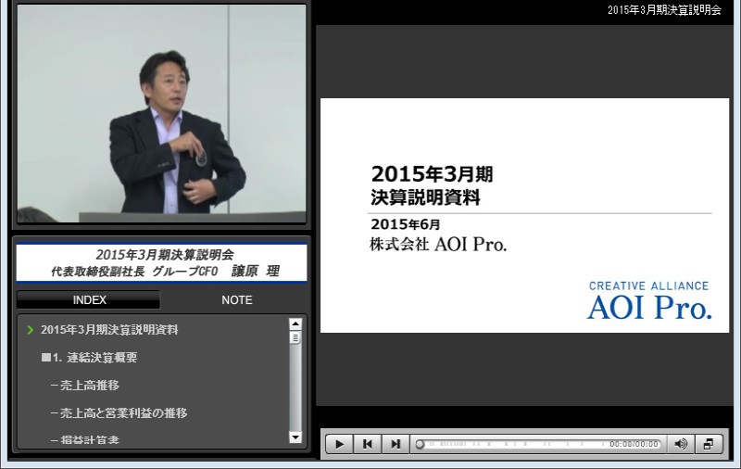Viewport: 741px width, 469px height.
Task: Click the presenter video frame
Action: click(161, 113)
